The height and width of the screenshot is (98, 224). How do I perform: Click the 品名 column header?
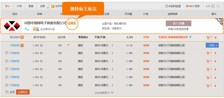[x=15, y=14]
